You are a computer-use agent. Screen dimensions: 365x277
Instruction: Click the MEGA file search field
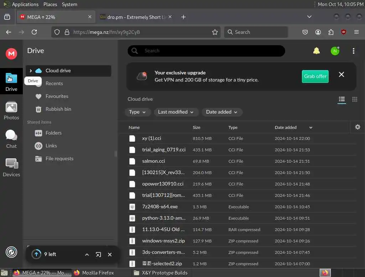click(x=206, y=51)
